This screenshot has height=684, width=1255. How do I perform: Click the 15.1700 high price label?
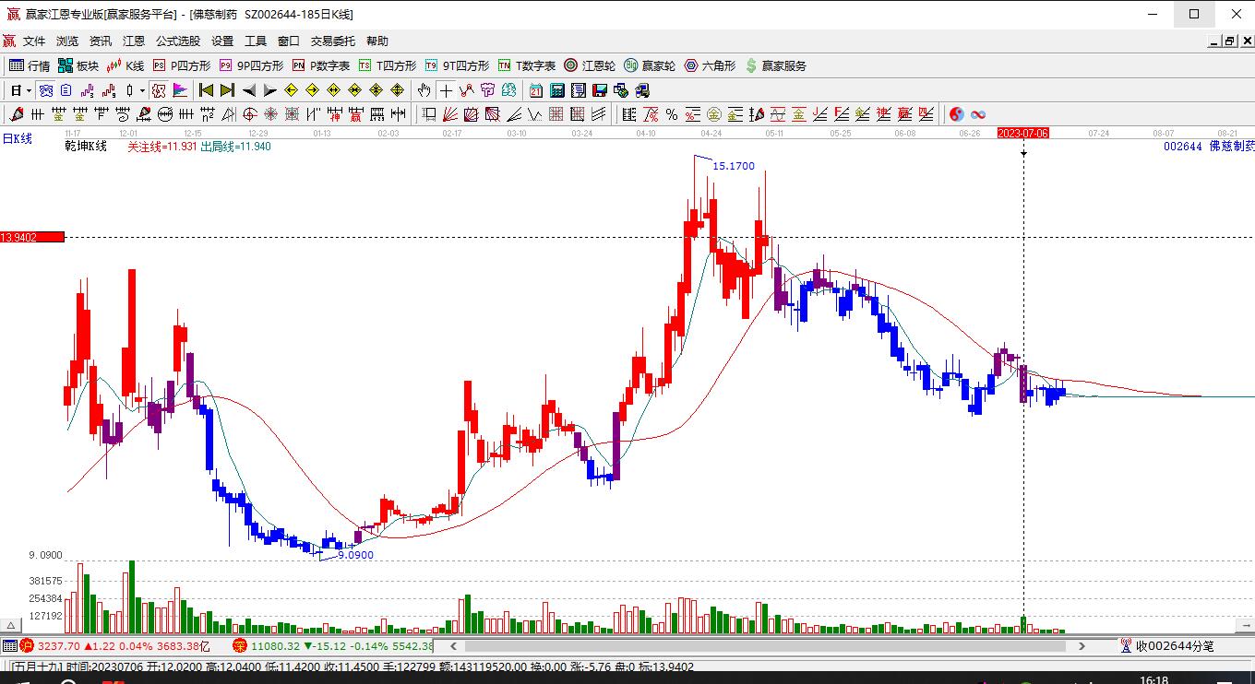click(x=734, y=166)
